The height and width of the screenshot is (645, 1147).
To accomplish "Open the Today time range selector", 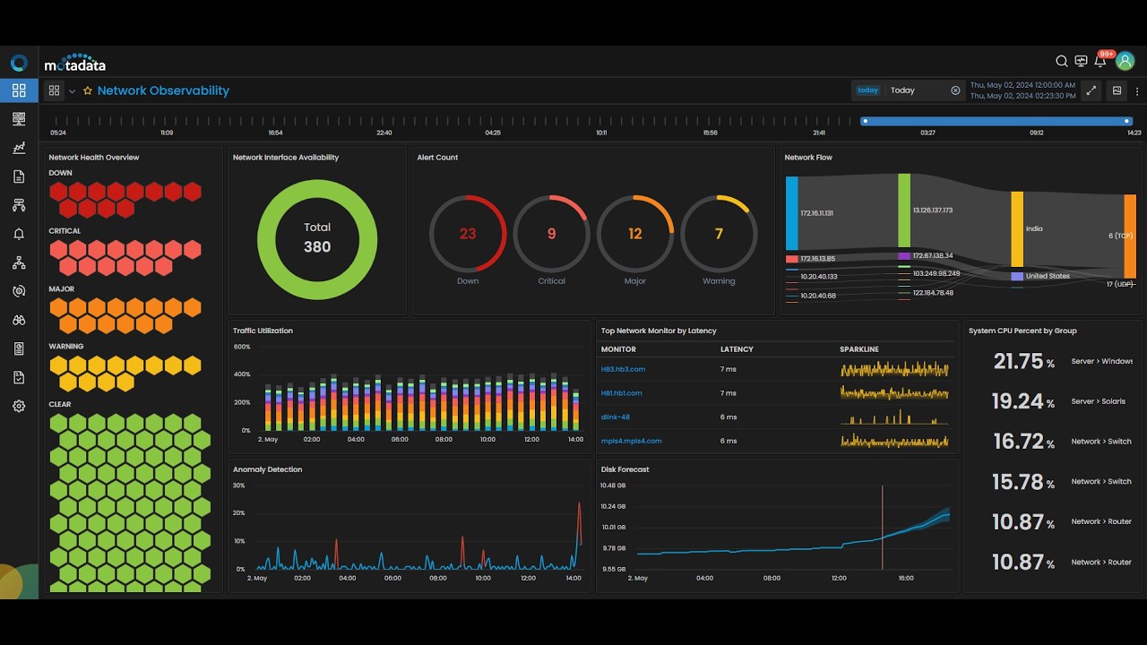I will pyautogui.click(x=910, y=90).
